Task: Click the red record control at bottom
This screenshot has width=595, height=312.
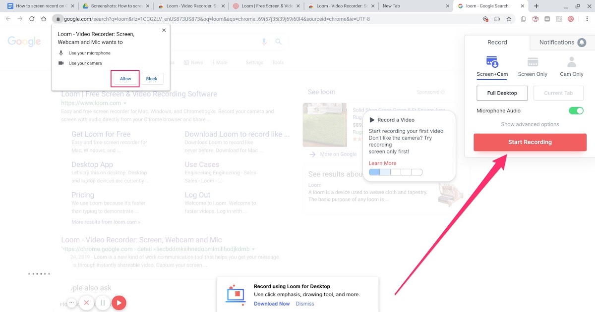Action: [119, 303]
